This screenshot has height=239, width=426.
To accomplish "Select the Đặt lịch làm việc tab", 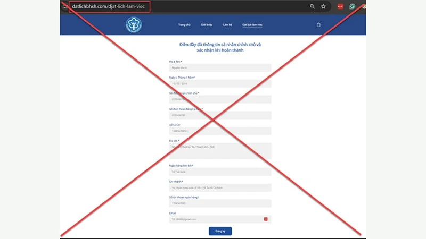I will click(252, 25).
